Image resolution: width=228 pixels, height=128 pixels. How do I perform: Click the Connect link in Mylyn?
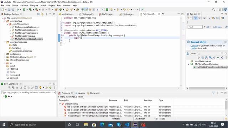click(x=194, y=46)
